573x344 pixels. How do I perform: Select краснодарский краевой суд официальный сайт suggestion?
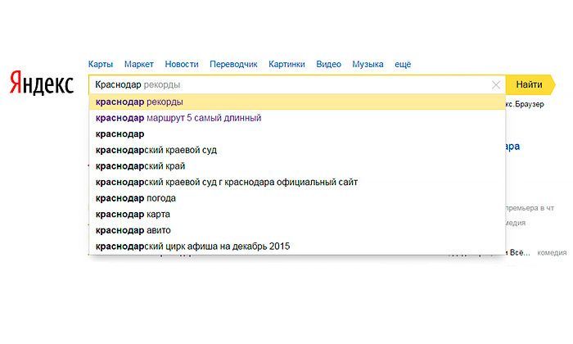coord(297,182)
